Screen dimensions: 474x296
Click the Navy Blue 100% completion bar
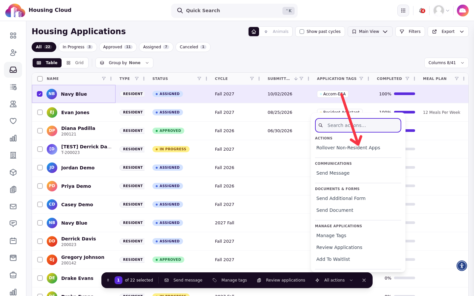click(405, 94)
